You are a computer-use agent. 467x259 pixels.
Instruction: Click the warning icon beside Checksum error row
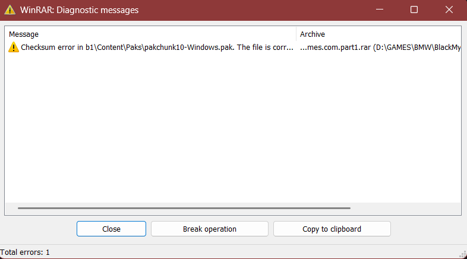tap(14, 48)
